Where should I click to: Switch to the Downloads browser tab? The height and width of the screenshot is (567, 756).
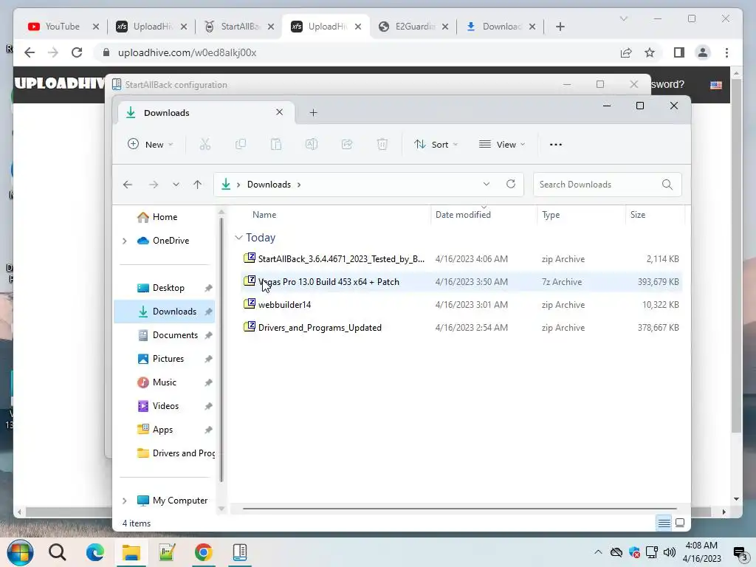[x=501, y=27]
